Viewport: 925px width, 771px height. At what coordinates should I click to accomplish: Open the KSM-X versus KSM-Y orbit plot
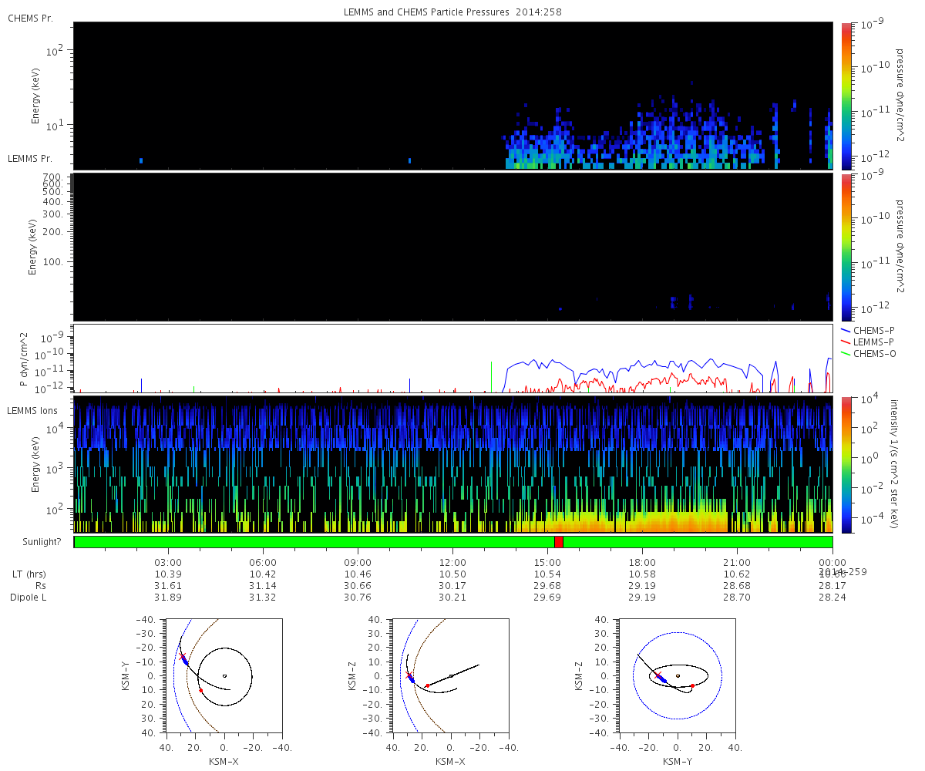(x=224, y=675)
